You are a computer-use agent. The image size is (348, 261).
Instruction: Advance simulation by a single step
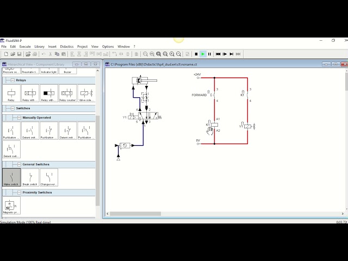(x=225, y=54)
